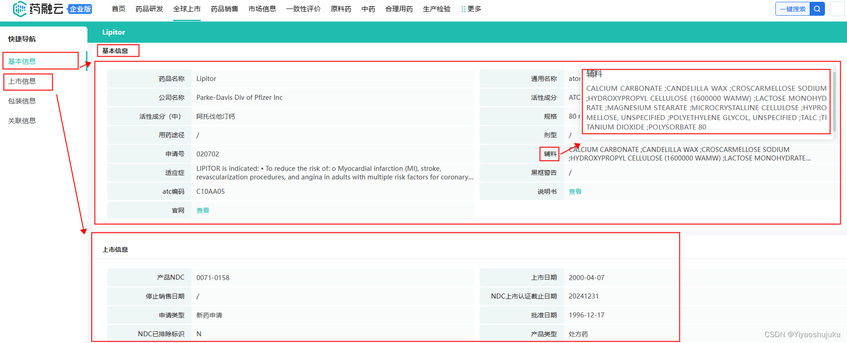The height and width of the screenshot is (343, 847).
Task: Open the 官网 查看 link
Action: 203,210
